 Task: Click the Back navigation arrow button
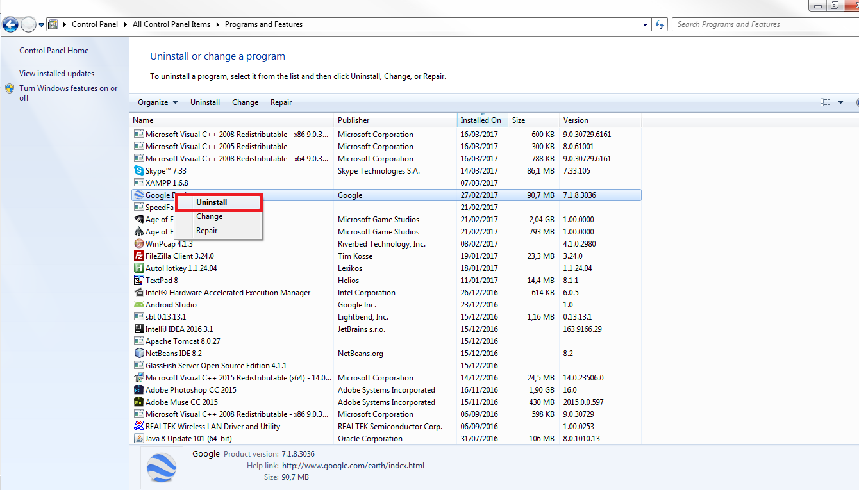[x=10, y=25]
